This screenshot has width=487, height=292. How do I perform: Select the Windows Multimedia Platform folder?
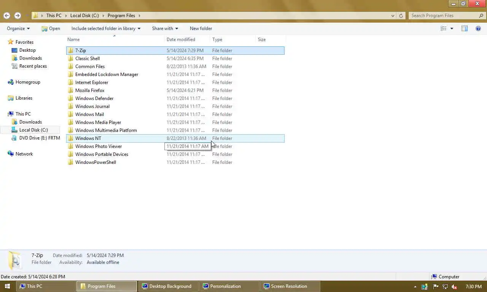175,130
